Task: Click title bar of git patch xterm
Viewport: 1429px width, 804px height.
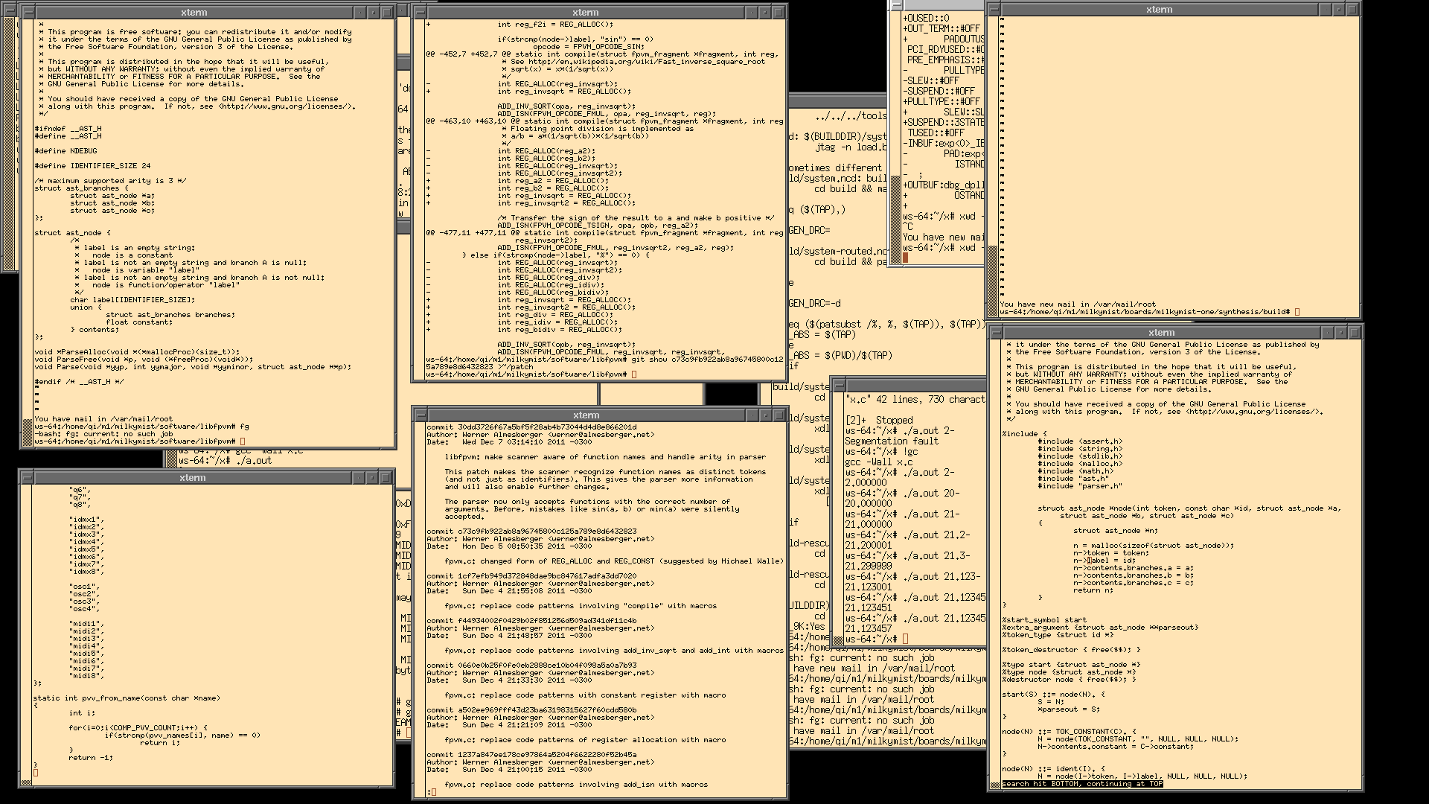Action: point(585,13)
